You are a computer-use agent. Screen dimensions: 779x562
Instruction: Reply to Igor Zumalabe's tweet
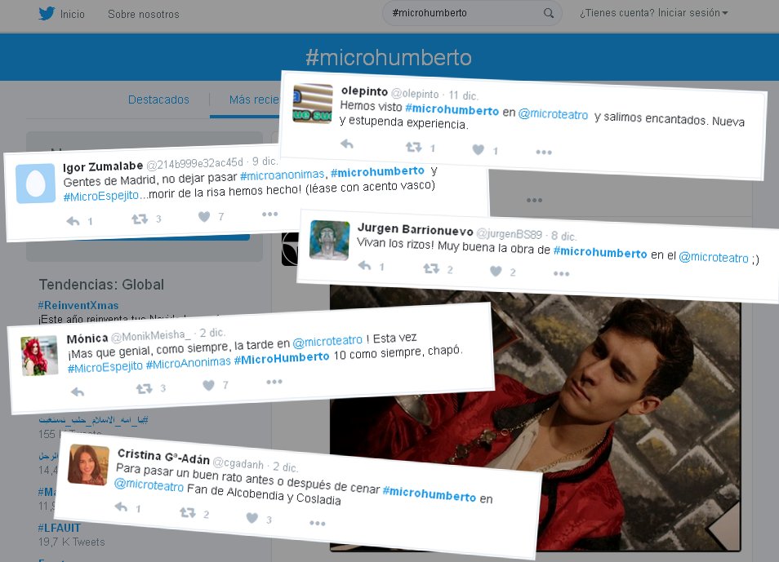73,221
